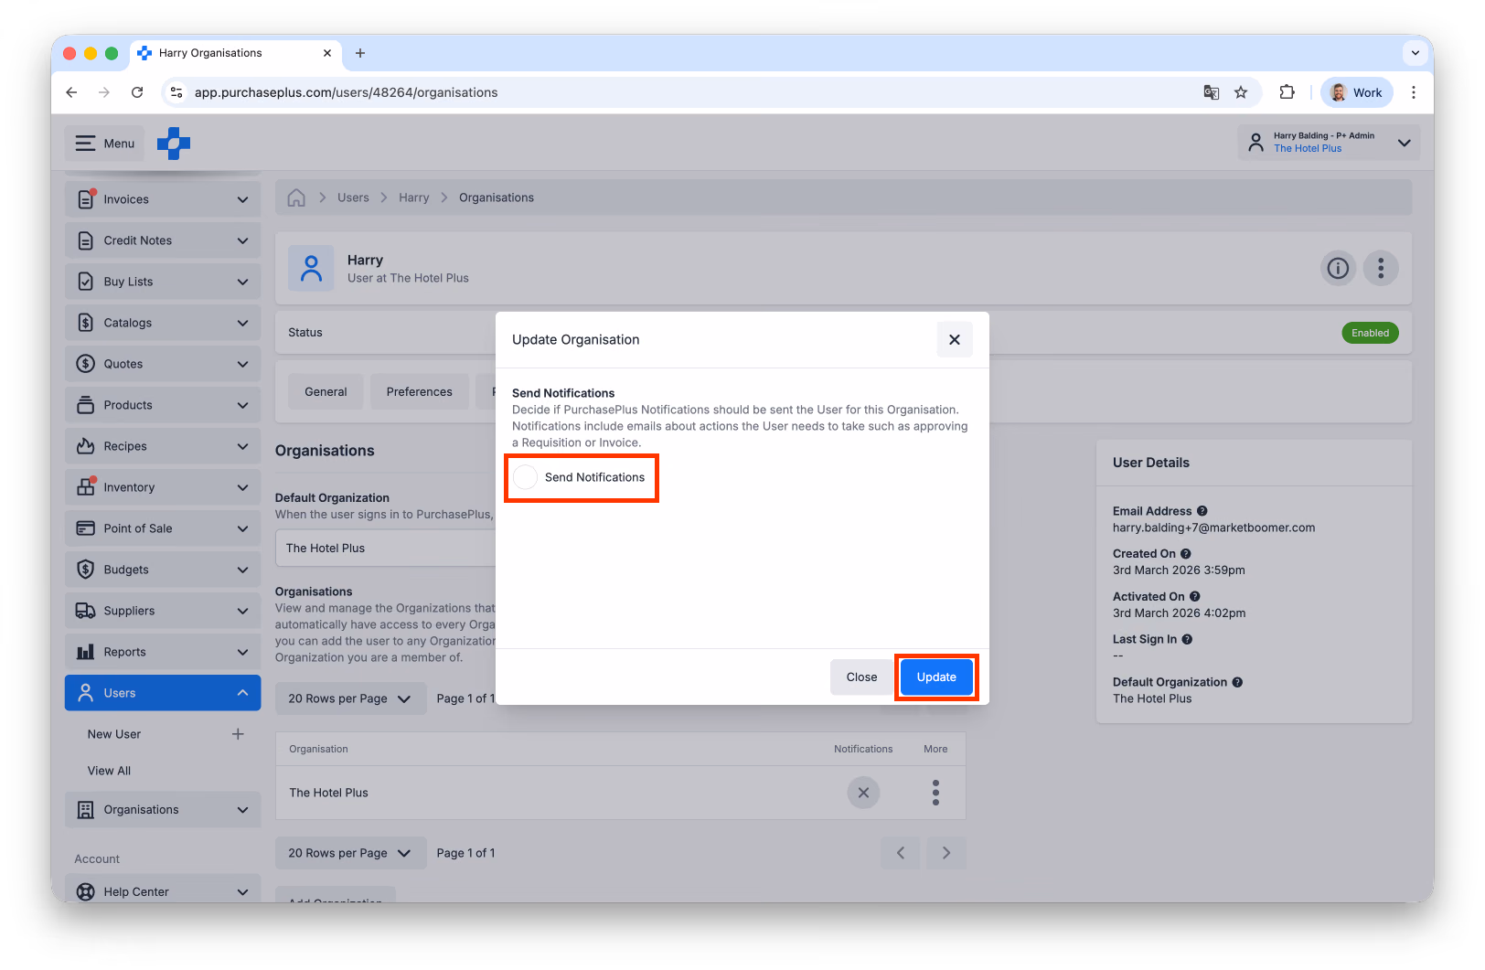Toggle notifications X for The Hotel Plus row
This screenshot has width=1485, height=970.
coord(863,793)
